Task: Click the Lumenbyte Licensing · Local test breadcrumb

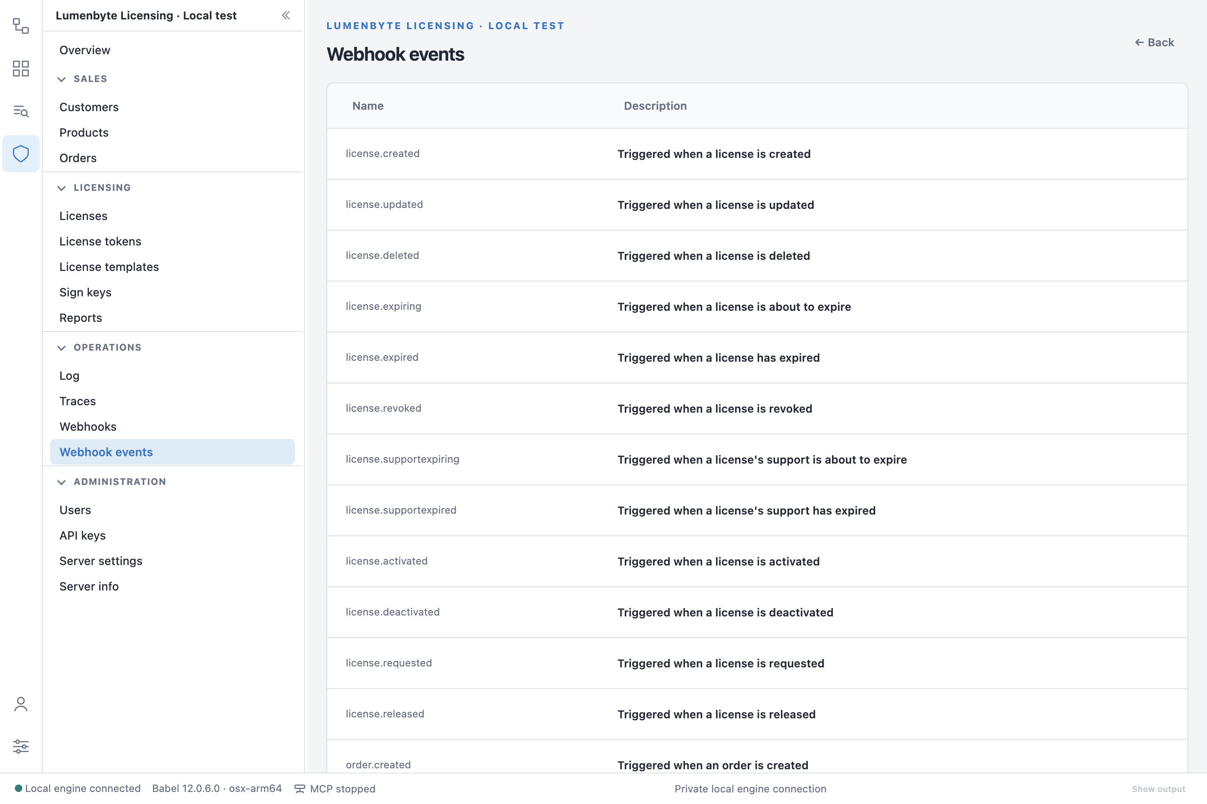Action: click(x=445, y=25)
